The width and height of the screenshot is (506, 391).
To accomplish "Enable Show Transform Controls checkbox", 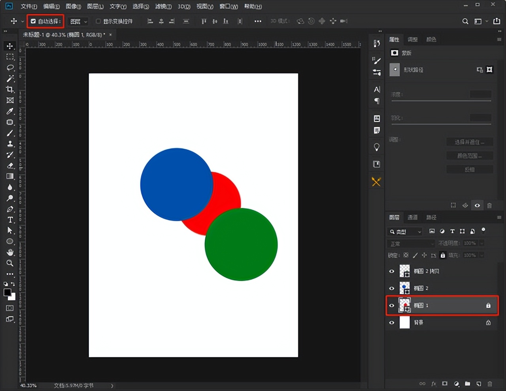I will click(x=98, y=21).
